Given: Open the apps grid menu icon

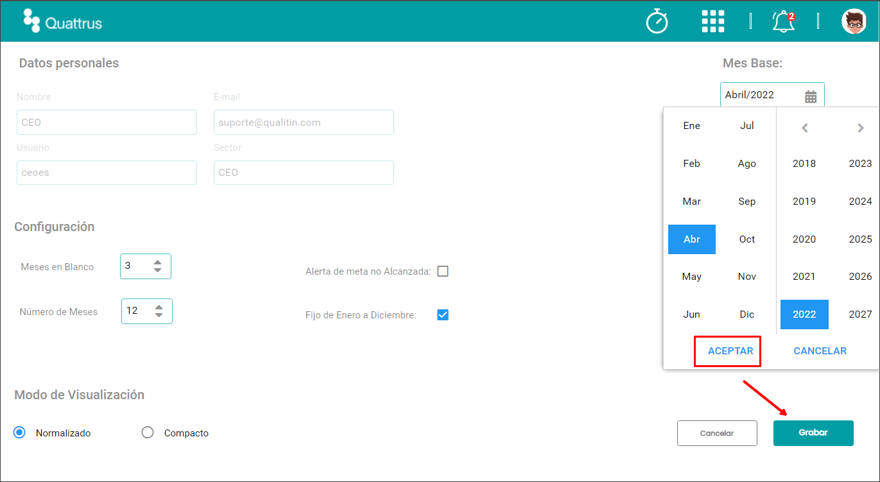Looking at the screenshot, I should point(713,21).
